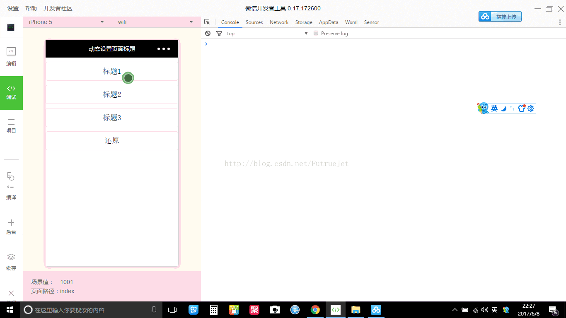Select the 调试 (debug) sidebar tab
The width and height of the screenshot is (566, 318).
click(x=11, y=93)
